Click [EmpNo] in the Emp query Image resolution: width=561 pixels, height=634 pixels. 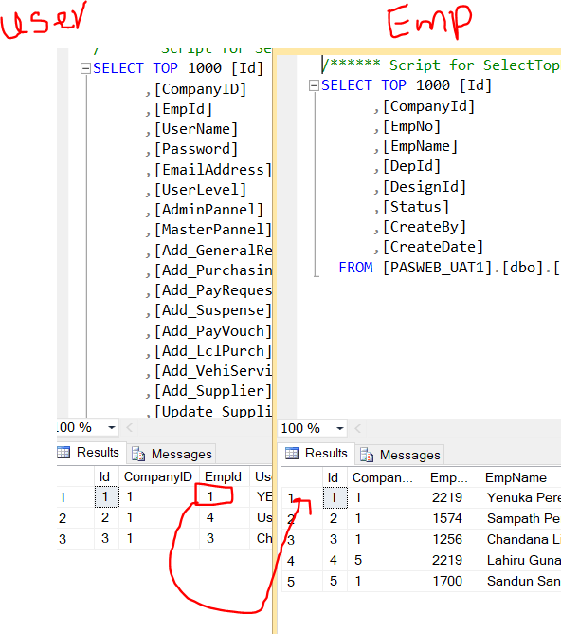point(411,126)
